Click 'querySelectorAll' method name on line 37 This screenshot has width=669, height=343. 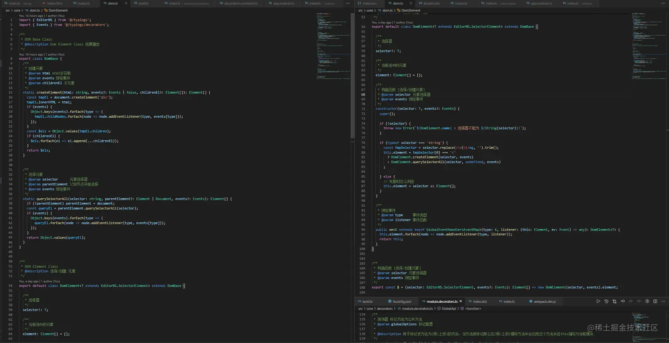click(52, 199)
